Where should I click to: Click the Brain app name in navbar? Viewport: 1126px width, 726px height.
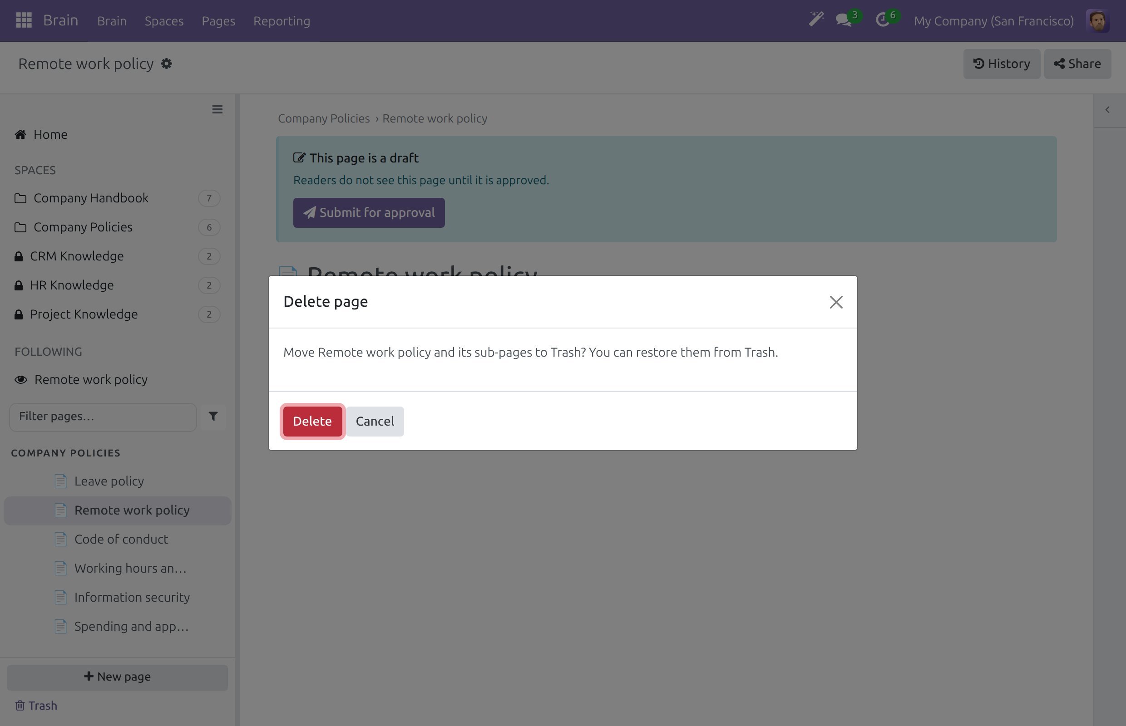point(60,20)
